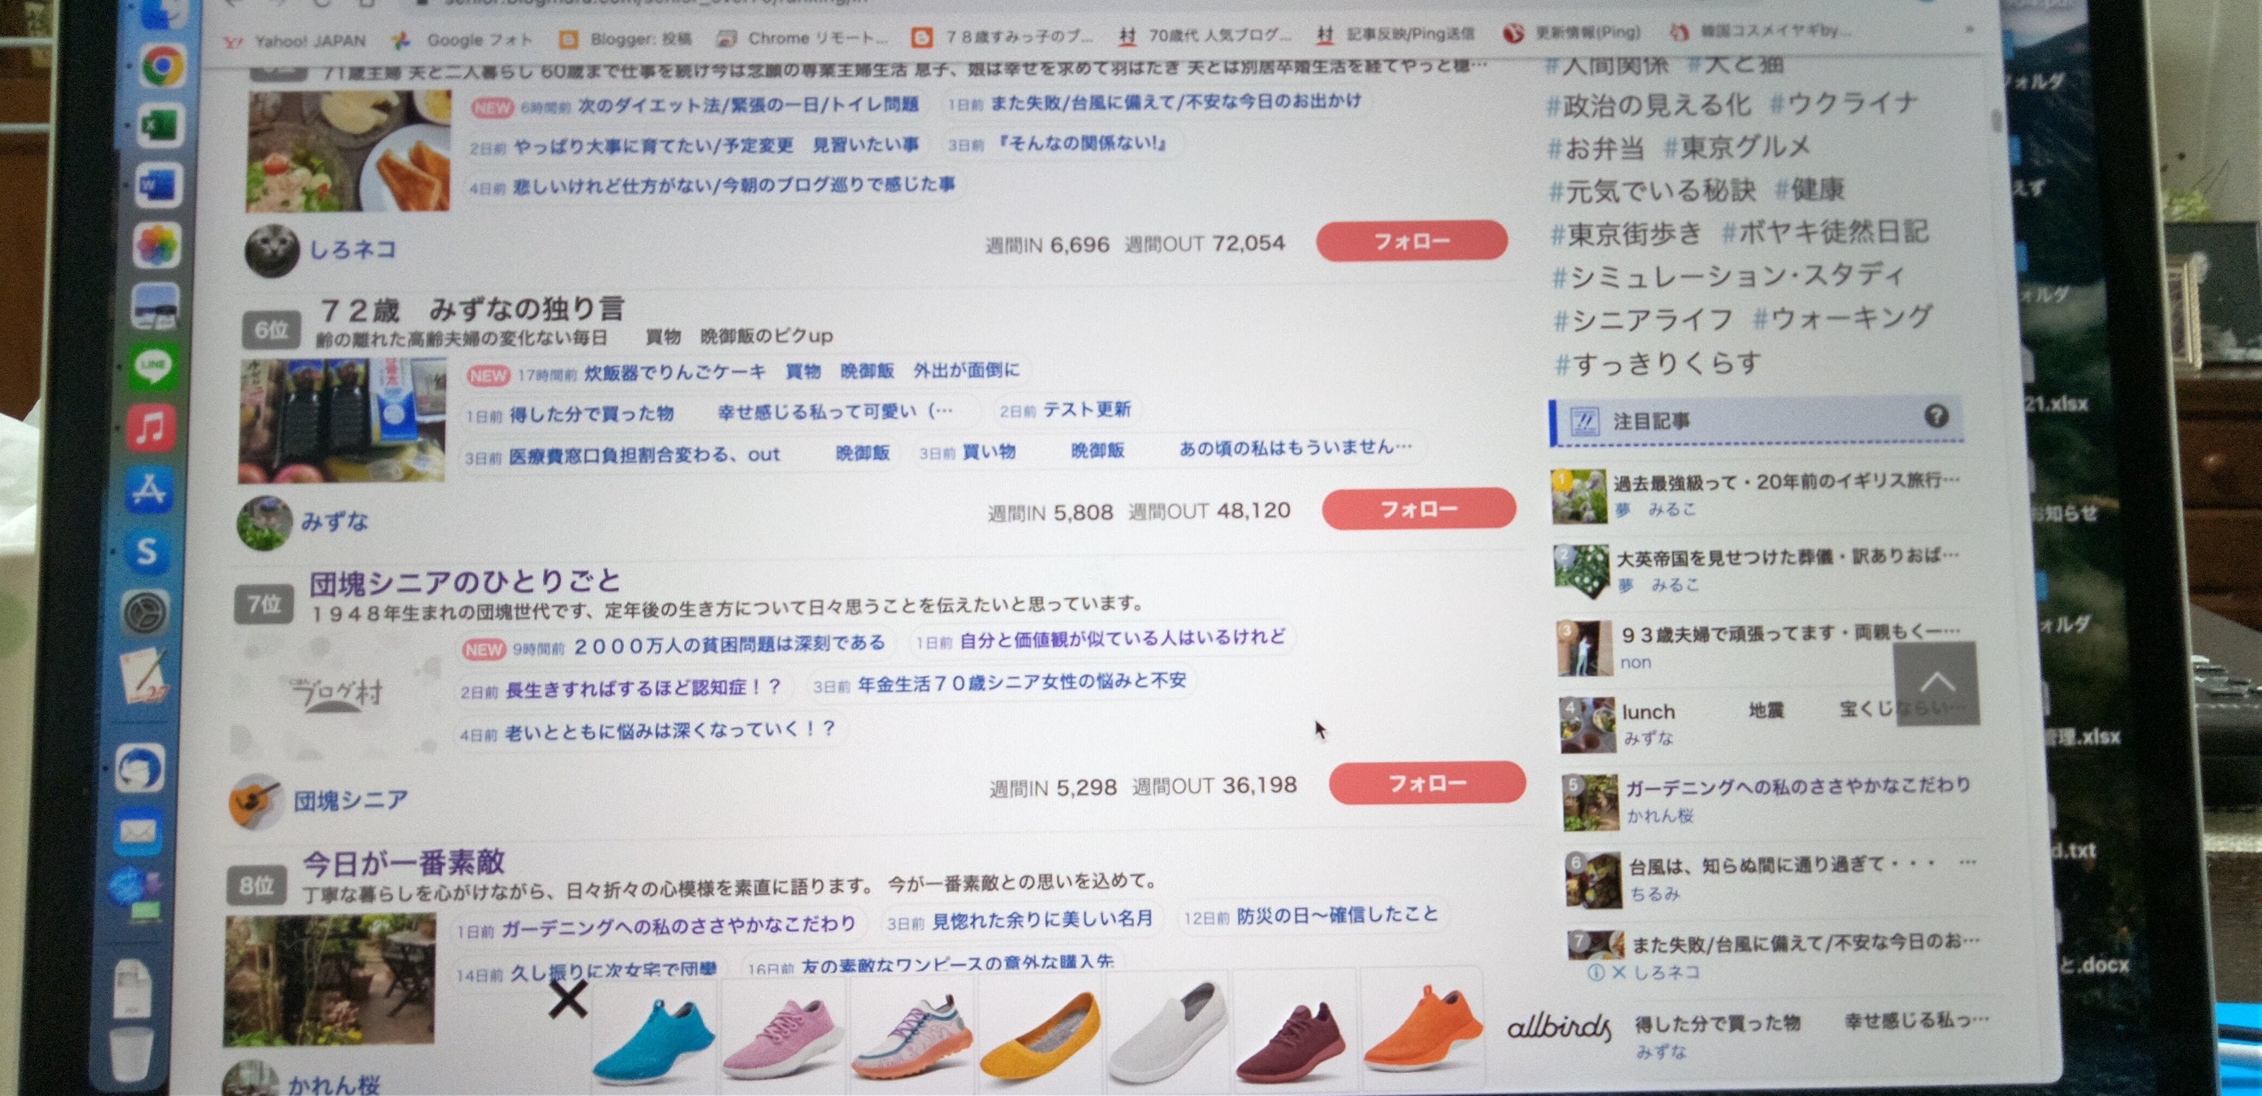Launch Word from the dock
Image resolution: width=2262 pixels, height=1096 pixels.
point(159,185)
